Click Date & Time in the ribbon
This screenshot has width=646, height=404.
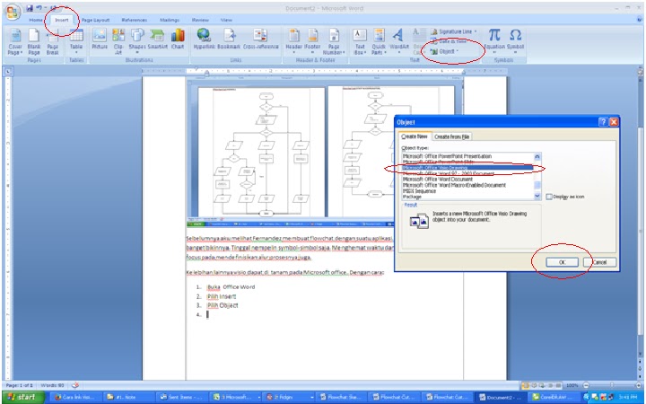[x=450, y=41]
